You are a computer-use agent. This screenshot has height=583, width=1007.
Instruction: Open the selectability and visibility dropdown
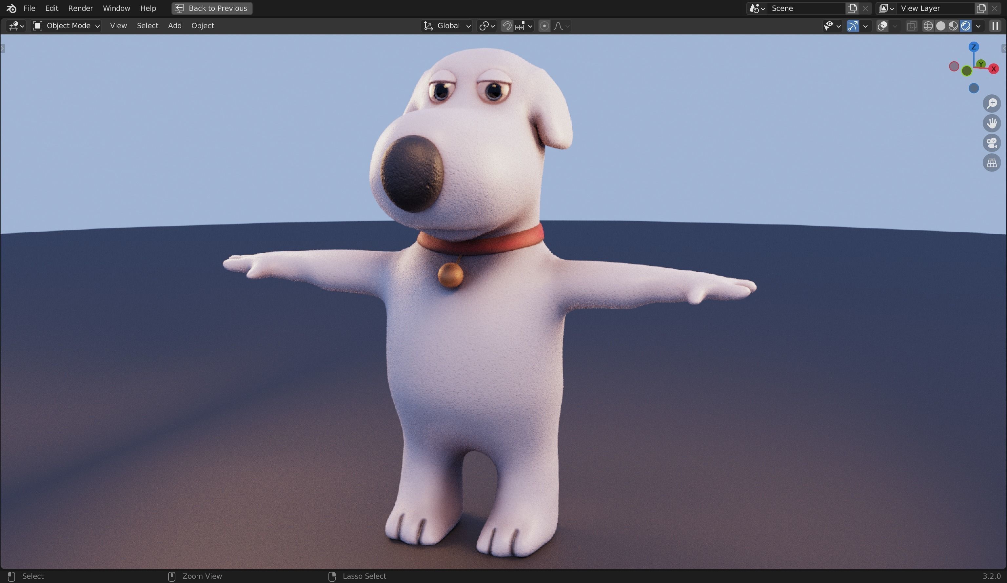[x=832, y=26]
